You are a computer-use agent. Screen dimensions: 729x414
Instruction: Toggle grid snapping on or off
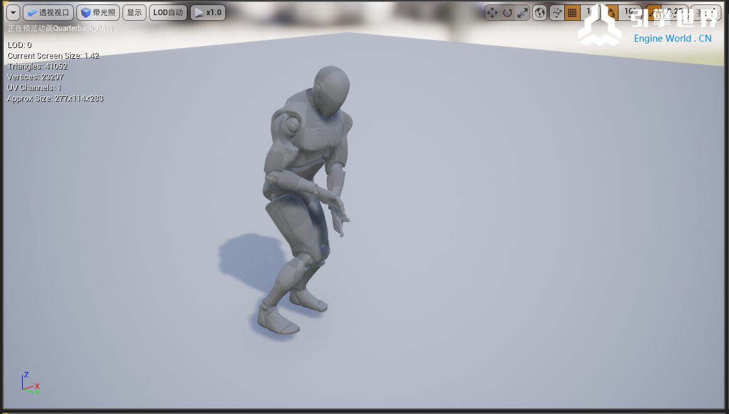(572, 13)
